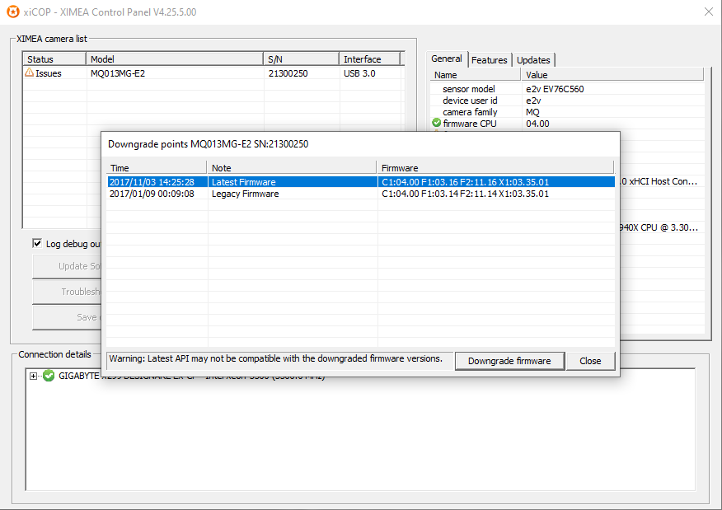Click the Firmware column header in dialog
The height and width of the screenshot is (510, 722).
[495, 167]
